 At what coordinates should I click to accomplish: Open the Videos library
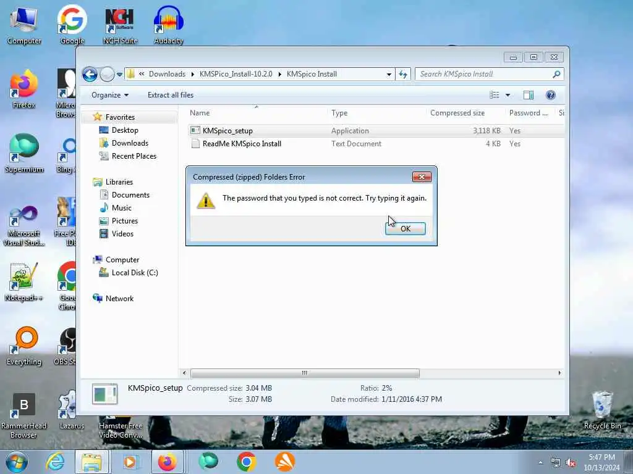[x=122, y=234]
